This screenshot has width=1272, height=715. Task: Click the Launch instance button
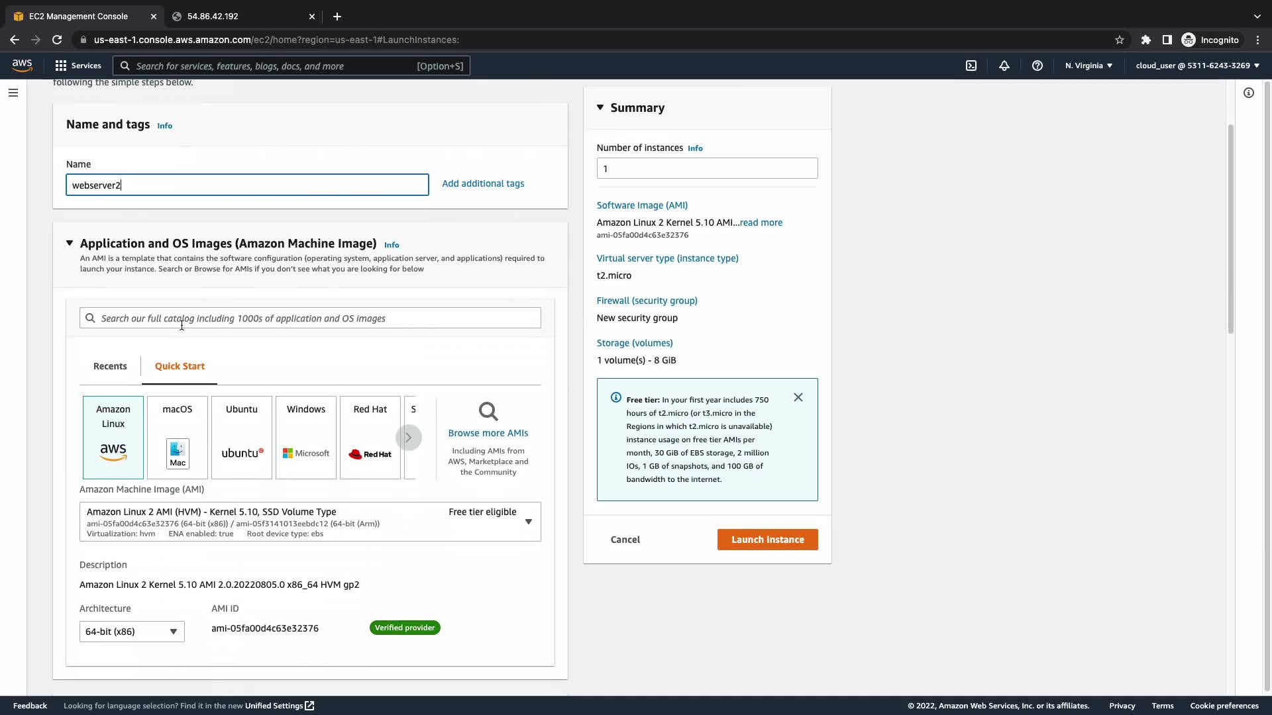click(x=767, y=540)
